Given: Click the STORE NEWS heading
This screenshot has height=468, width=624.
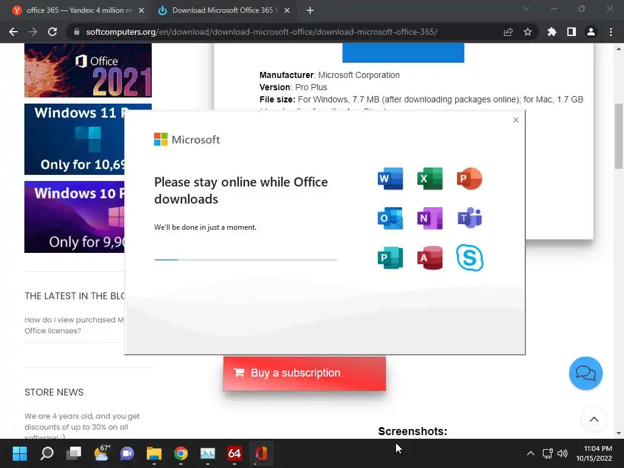Looking at the screenshot, I should tap(54, 392).
